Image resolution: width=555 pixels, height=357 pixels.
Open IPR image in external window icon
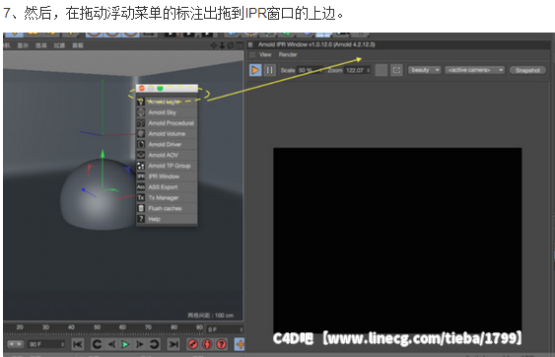(396, 70)
